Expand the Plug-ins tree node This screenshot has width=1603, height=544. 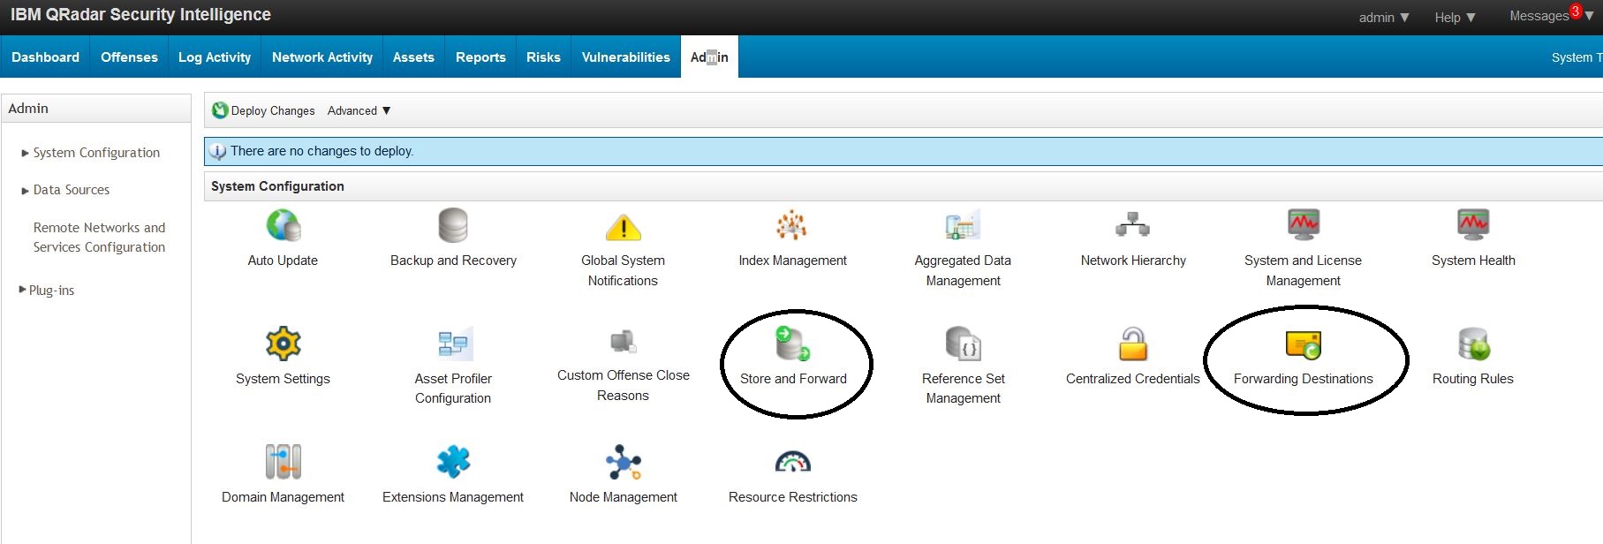pyautogui.click(x=23, y=290)
